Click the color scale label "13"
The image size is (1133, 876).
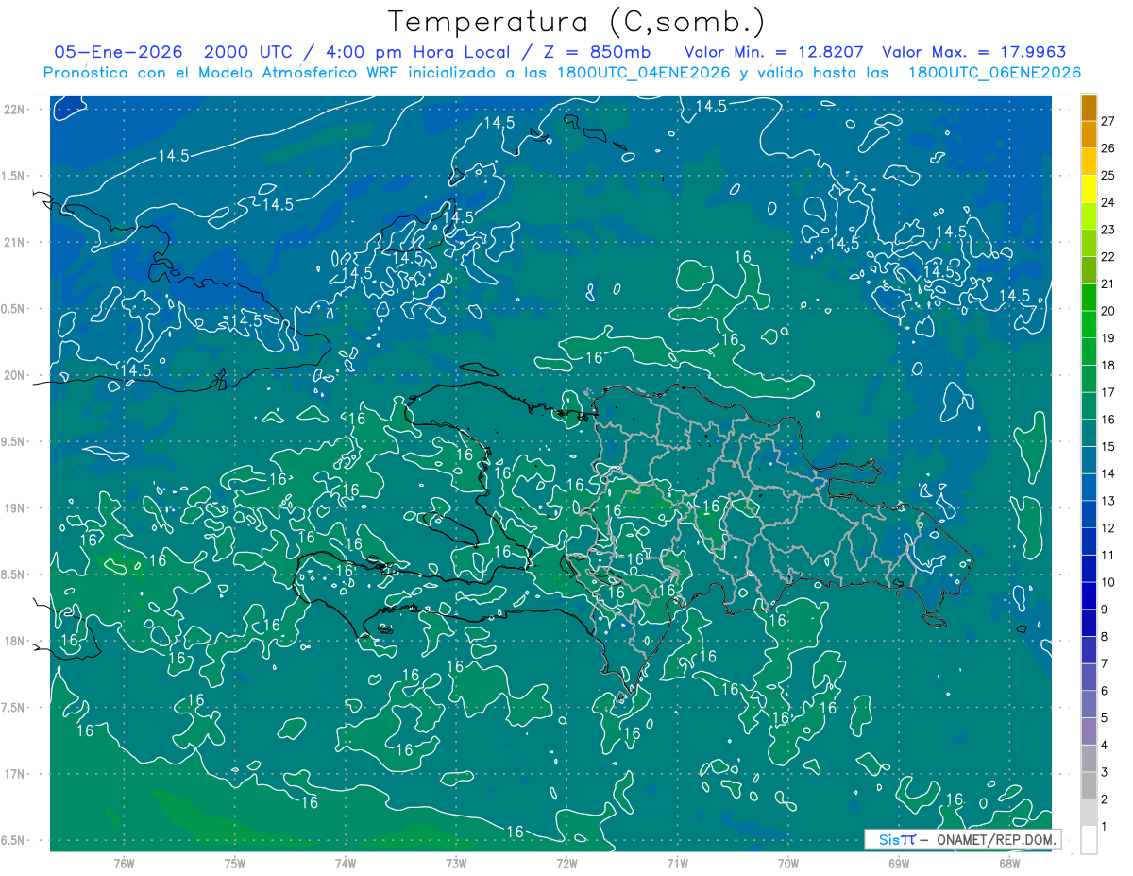(x=1108, y=501)
